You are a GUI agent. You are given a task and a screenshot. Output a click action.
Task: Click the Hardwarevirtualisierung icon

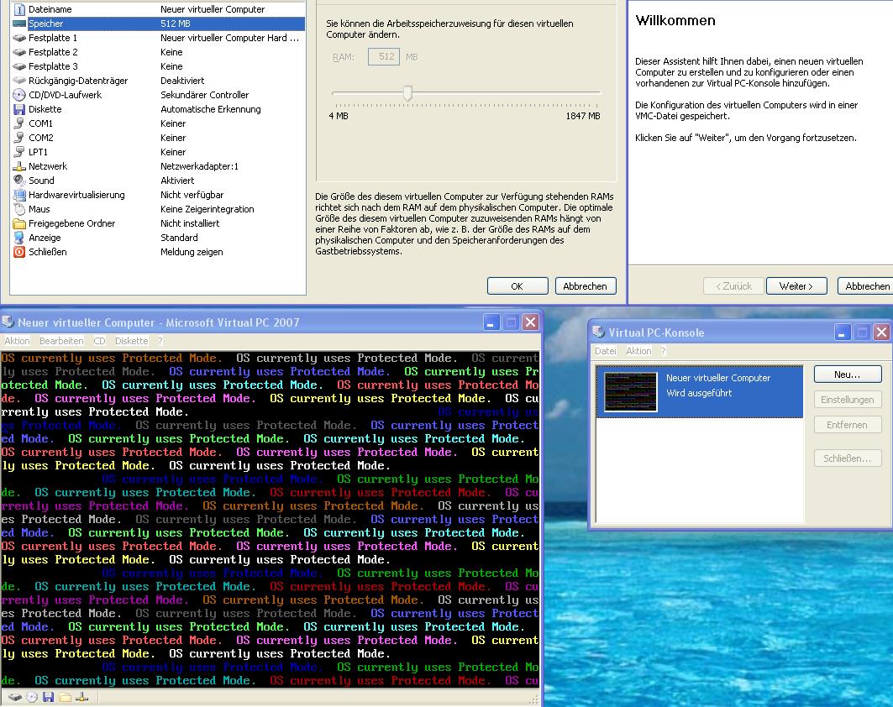pyautogui.click(x=19, y=195)
